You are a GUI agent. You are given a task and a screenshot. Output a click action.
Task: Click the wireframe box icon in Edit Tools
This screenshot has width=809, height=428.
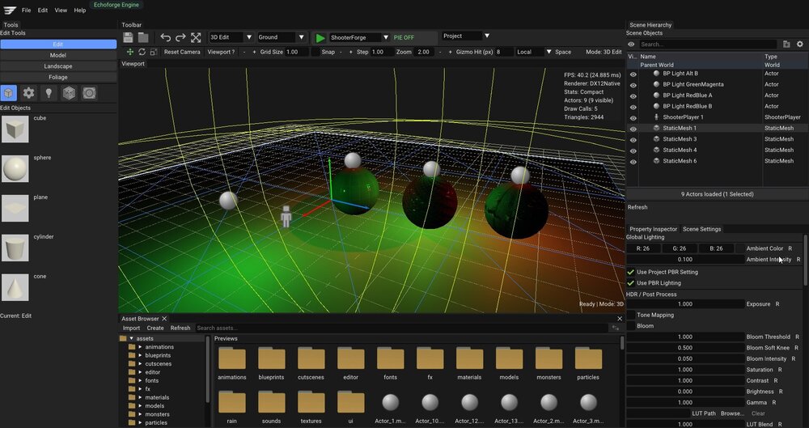(x=69, y=93)
